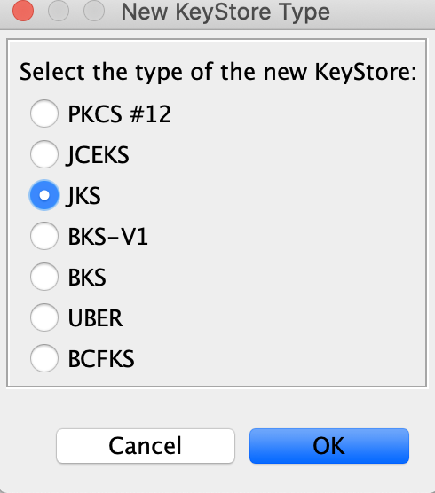Pick the BKS-V1 radio option
Image resolution: width=435 pixels, height=493 pixels.
pos(44,236)
